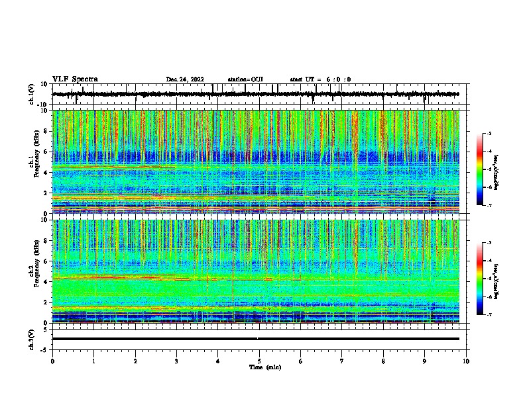Click the -7 label on ch.1 color bar
The width and height of the screenshot is (525, 405).
[489, 205]
